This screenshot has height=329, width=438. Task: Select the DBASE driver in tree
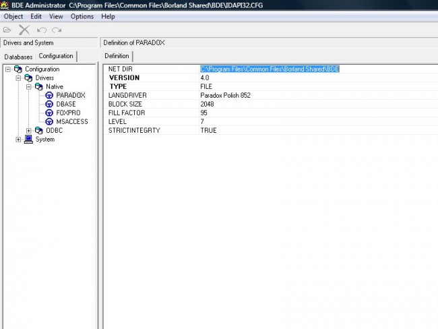(x=66, y=104)
